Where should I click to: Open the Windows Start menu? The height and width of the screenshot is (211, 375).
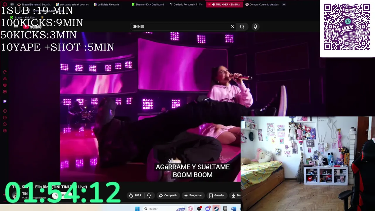(137, 209)
